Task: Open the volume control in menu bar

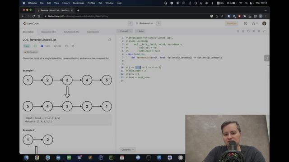Action: pos(207,3)
